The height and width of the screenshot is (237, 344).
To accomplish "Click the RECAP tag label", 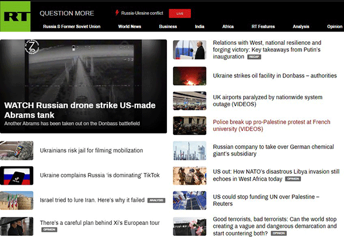I will [x=254, y=57].
